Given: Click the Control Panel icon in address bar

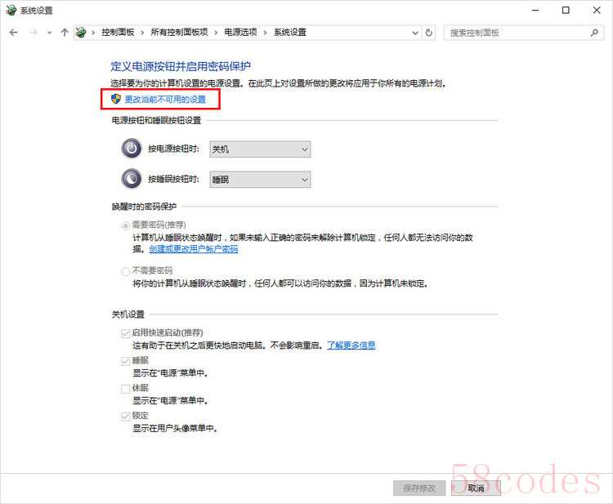Looking at the screenshot, I should coord(81,33).
